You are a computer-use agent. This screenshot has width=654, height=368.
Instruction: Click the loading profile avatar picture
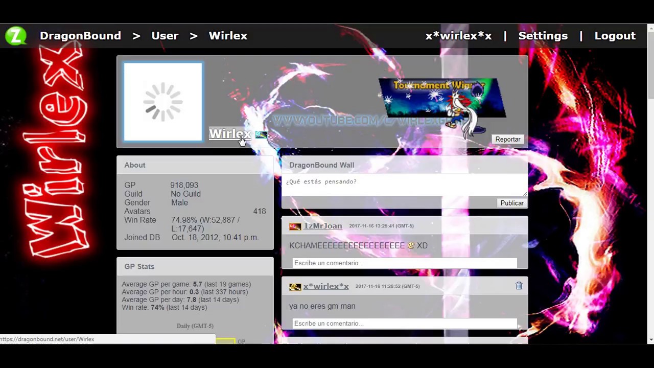(163, 102)
